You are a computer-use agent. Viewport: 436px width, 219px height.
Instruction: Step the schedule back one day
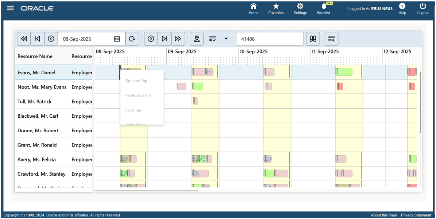(x=51, y=39)
